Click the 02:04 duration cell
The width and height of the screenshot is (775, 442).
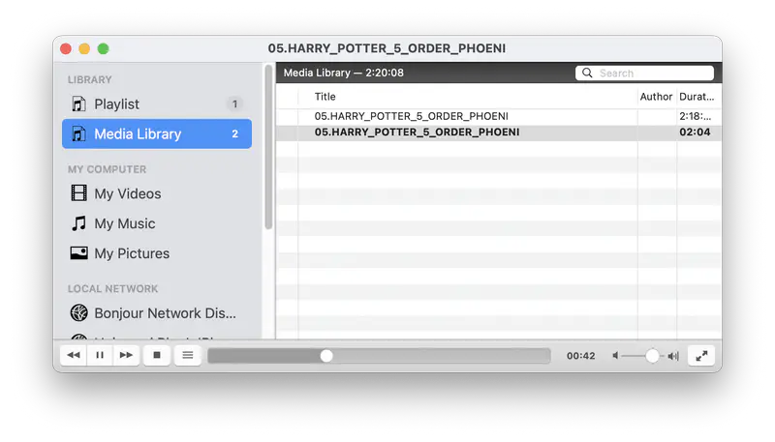(695, 133)
